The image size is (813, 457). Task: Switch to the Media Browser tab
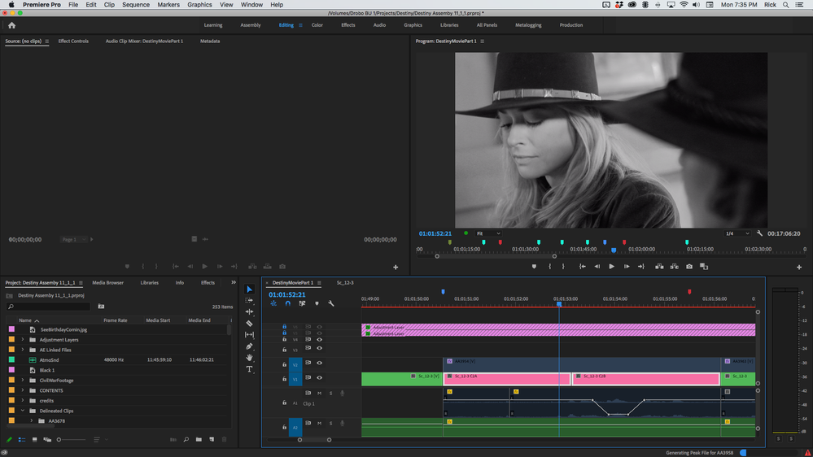[107, 283]
